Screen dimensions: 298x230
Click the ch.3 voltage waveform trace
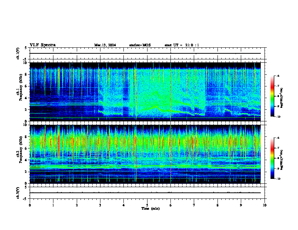pos(145,193)
